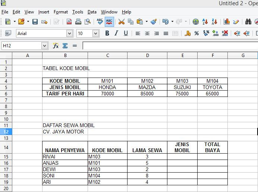The image size is (258, 192).
Task: Open Find & Replace binoculars icon
Action: pyautogui.click(x=248, y=22)
